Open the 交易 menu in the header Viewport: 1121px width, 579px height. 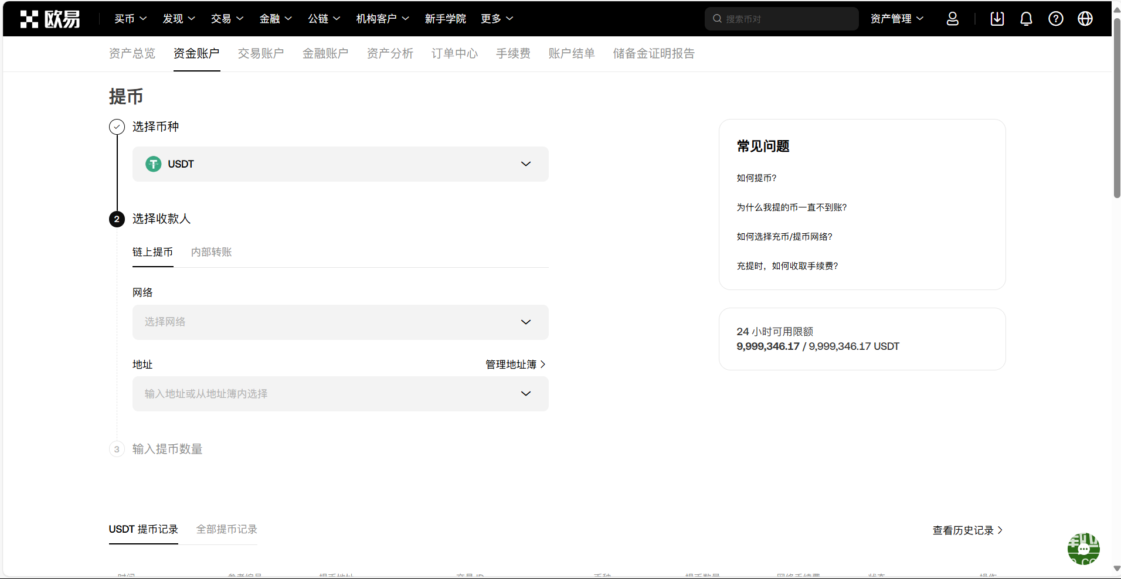(226, 19)
